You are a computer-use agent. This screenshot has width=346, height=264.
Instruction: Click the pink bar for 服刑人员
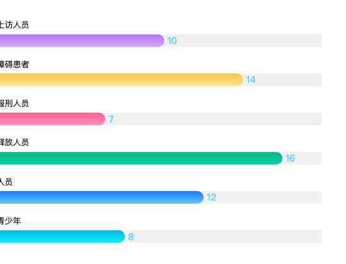52,119
